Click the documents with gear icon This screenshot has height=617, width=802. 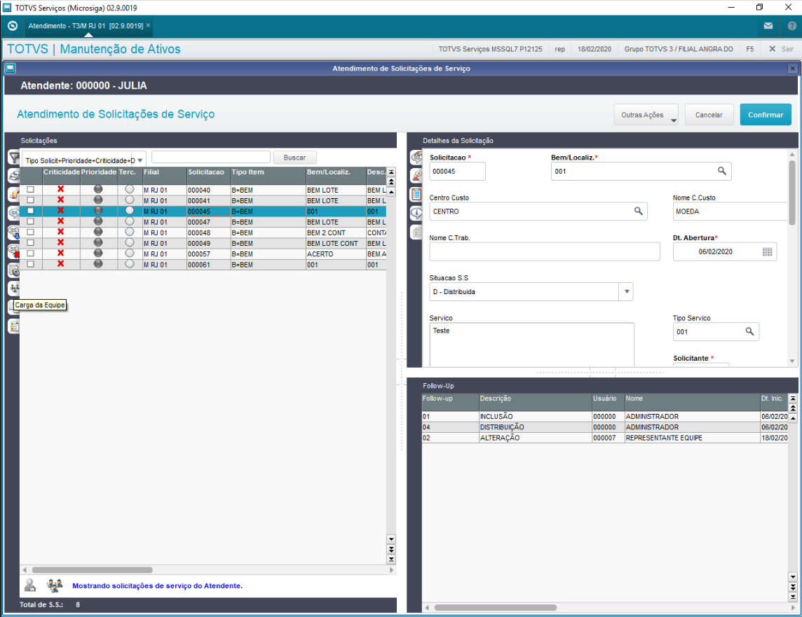14,270
